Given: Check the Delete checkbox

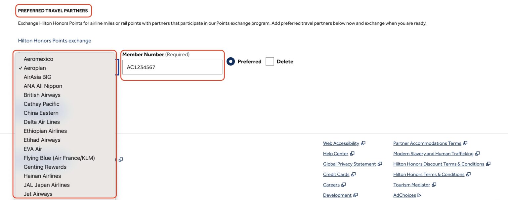Looking at the screenshot, I should 270,62.
